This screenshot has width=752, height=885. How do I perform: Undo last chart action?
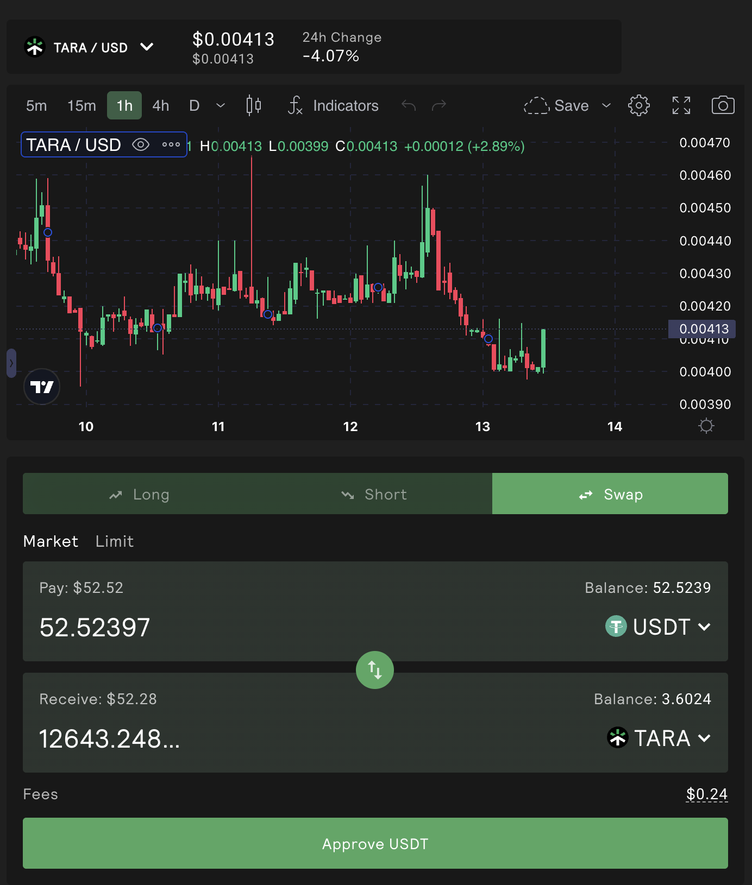(x=409, y=105)
